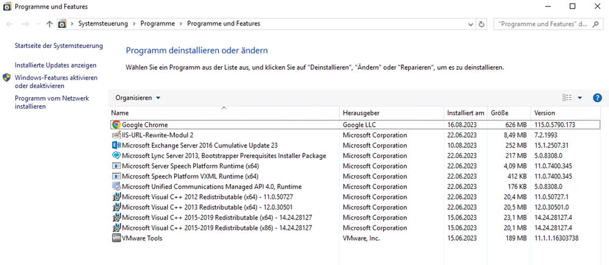Click the Visual C++ 2012 Redistributable icon
This screenshot has height=265, width=609.
pos(116,197)
